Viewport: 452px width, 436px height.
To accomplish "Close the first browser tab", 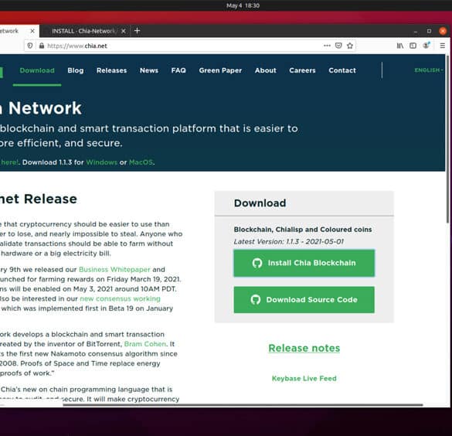I will (32, 31).
